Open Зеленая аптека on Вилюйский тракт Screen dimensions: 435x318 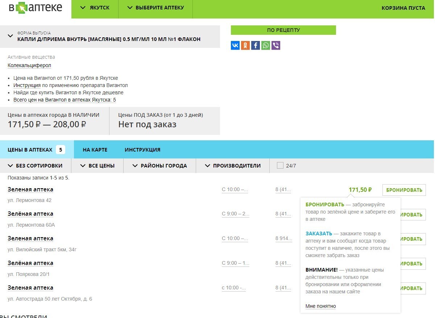(30, 238)
